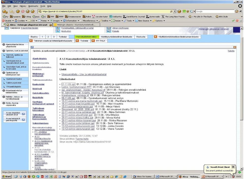Screen dimensions: 244x179
Task: Expand the CSS developer toolbar menu
Action: pyautogui.click(x=33, y=21)
